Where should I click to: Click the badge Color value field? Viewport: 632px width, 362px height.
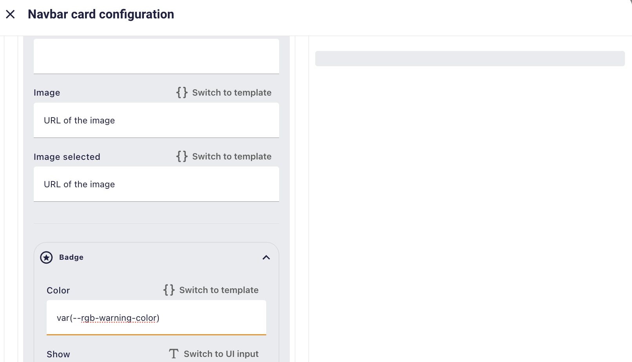156,318
